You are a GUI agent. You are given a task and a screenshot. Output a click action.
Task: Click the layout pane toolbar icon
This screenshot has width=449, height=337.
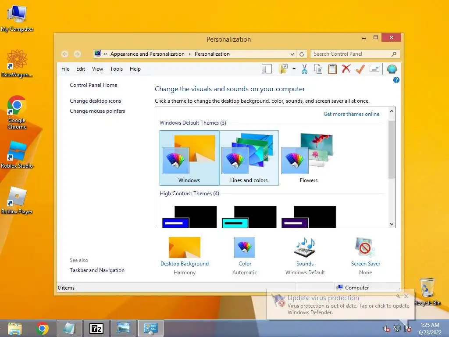pyautogui.click(x=267, y=69)
